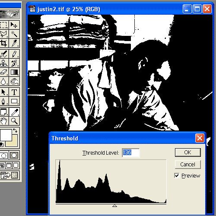
Task: Switch to Quick Mask mode
Action: 14,155
